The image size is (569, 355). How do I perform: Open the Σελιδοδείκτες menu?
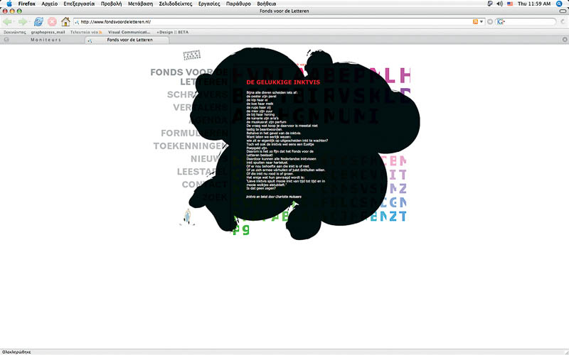175,4
